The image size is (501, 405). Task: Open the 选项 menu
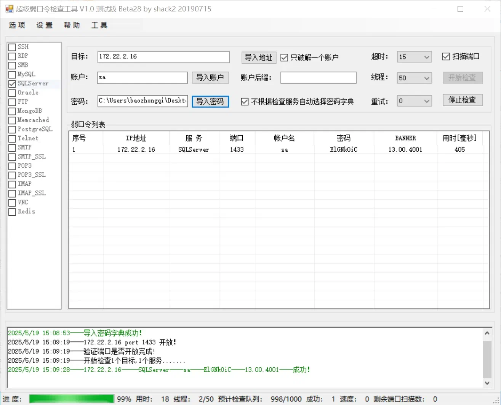click(17, 25)
